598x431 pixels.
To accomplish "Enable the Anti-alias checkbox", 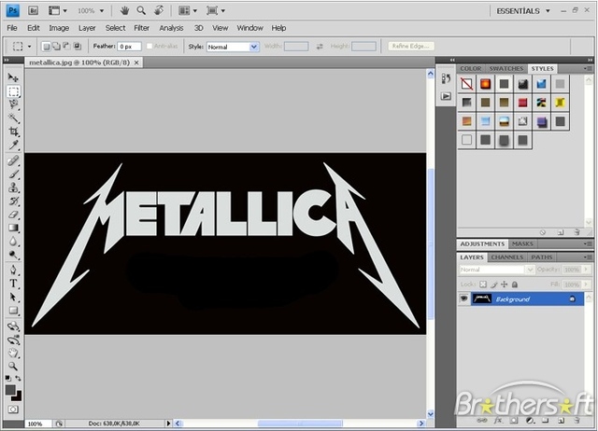I will click(x=149, y=46).
